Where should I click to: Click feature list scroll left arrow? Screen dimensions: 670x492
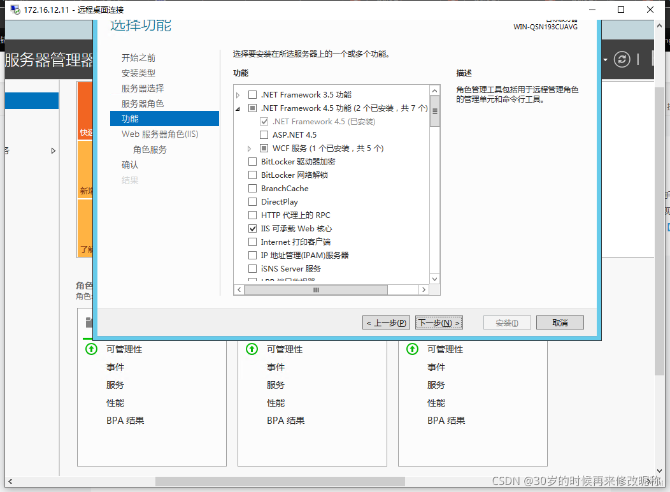pyautogui.click(x=239, y=290)
